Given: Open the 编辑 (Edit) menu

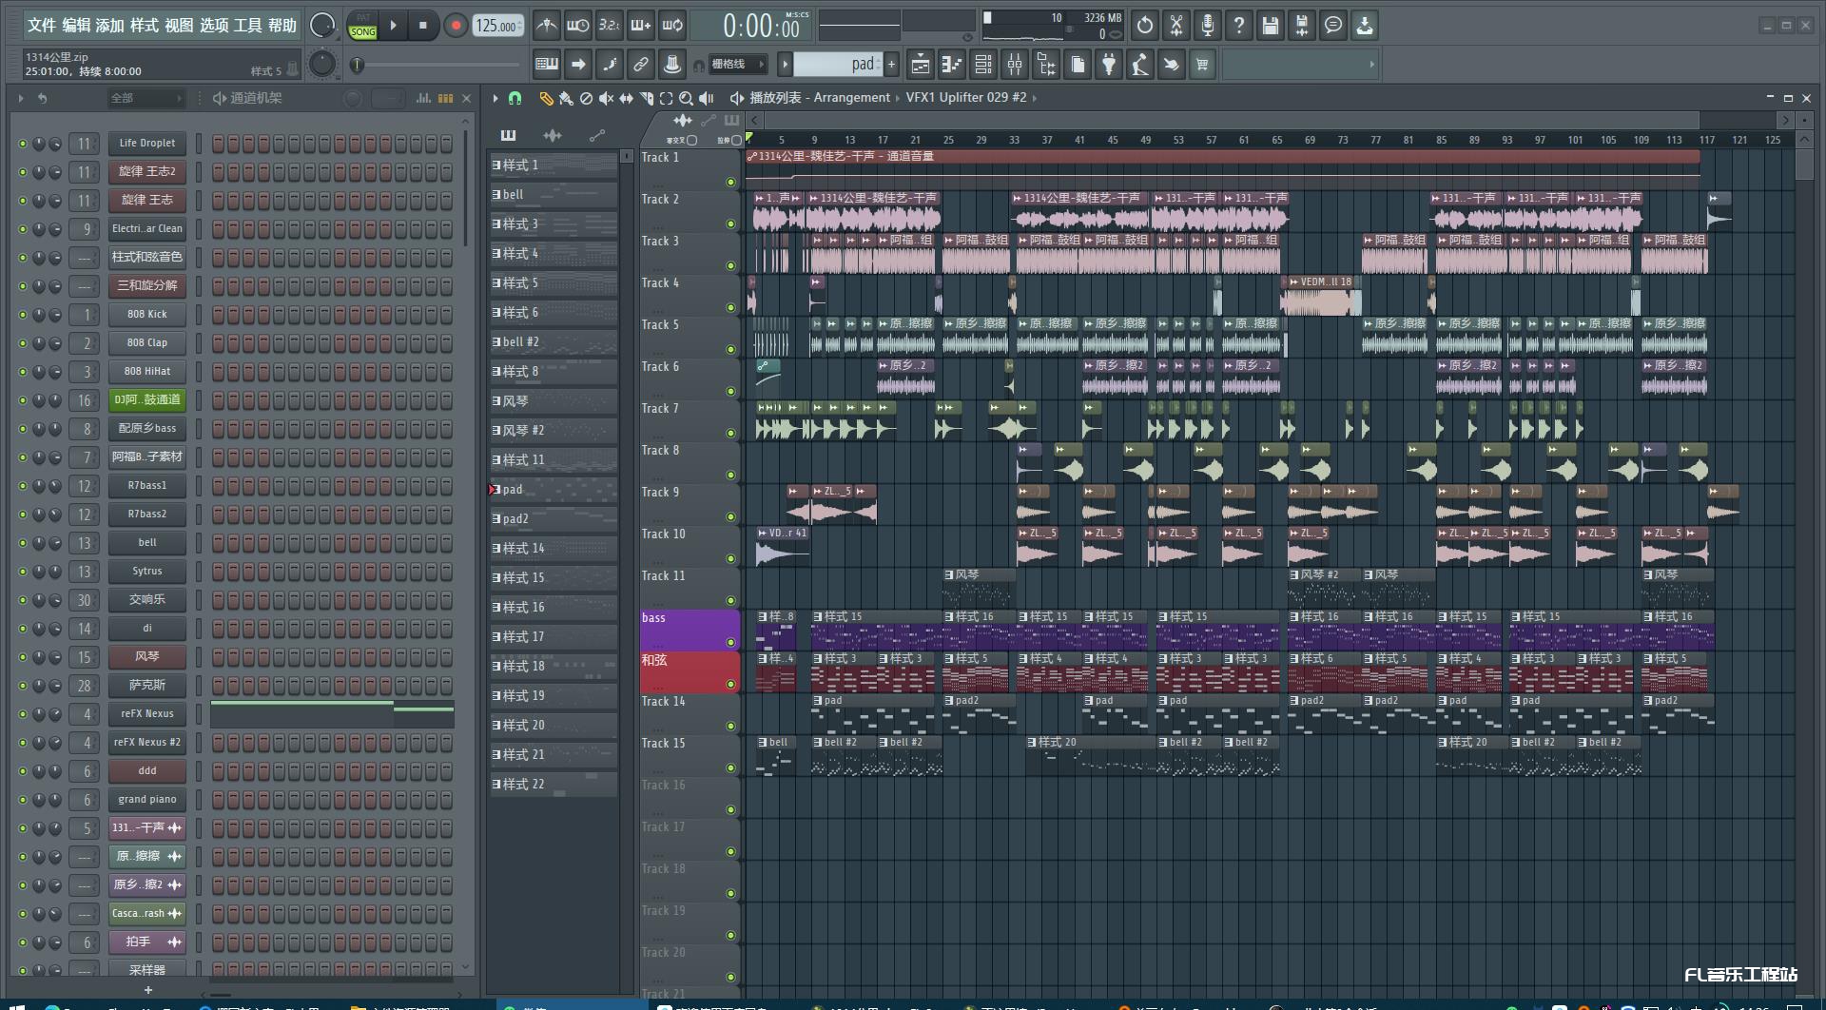Looking at the screenshot, I should pyautogui.click(x=76, y=26).
